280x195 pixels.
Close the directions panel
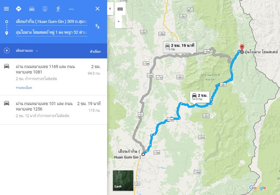coord(98,9)
